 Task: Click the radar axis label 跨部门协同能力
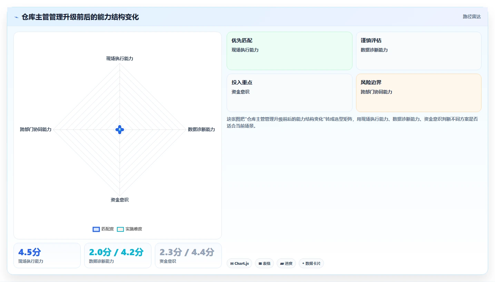36,129
